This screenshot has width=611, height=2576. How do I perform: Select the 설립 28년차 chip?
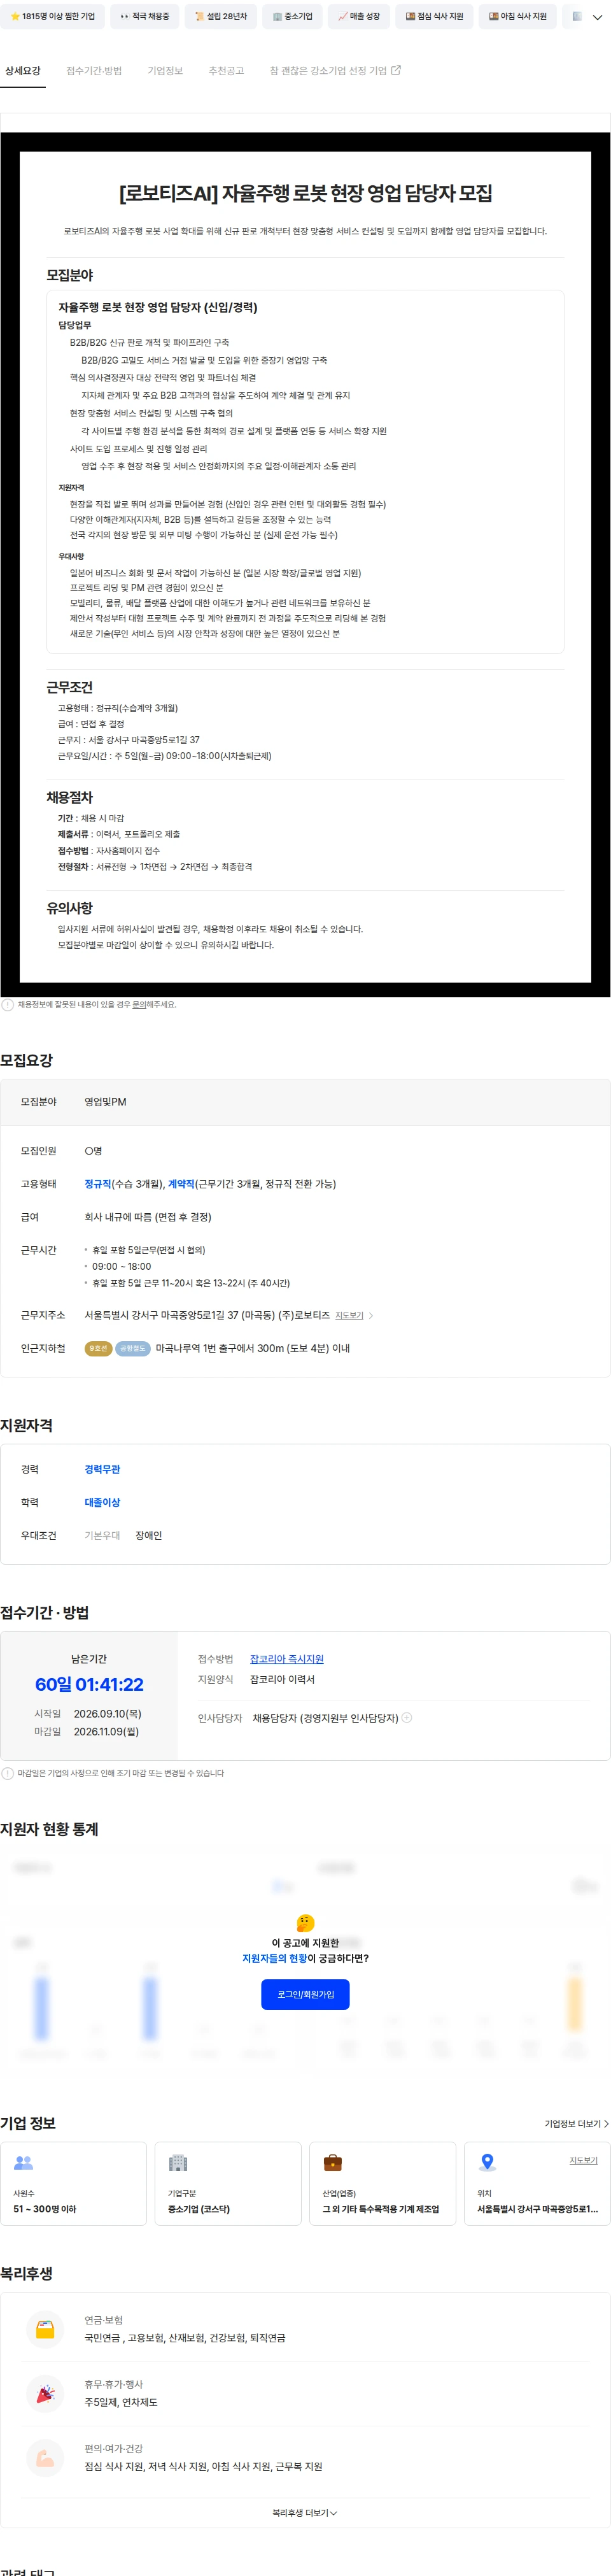coord(221,17)
